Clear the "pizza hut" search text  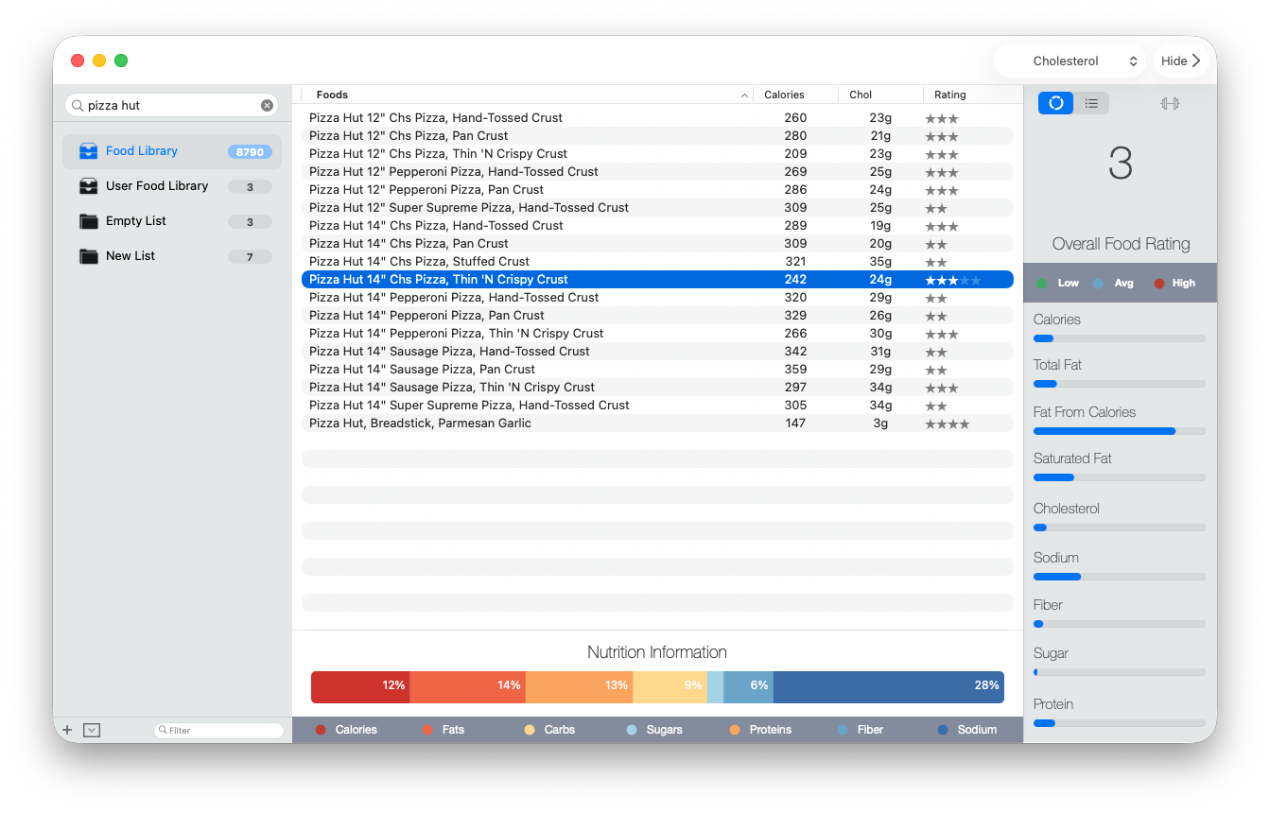pyautogui.click(x=268, y=105)
